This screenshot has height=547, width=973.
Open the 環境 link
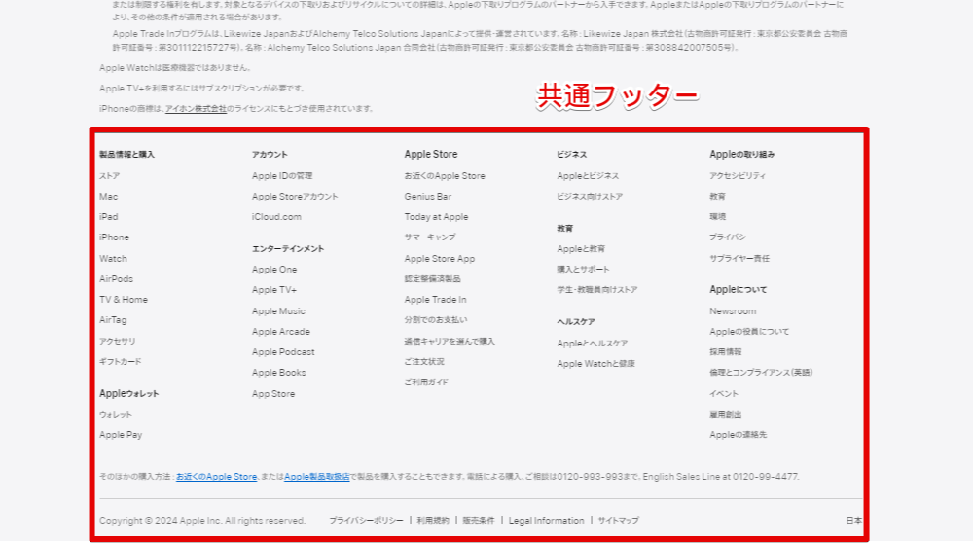(x=717, y=217)
